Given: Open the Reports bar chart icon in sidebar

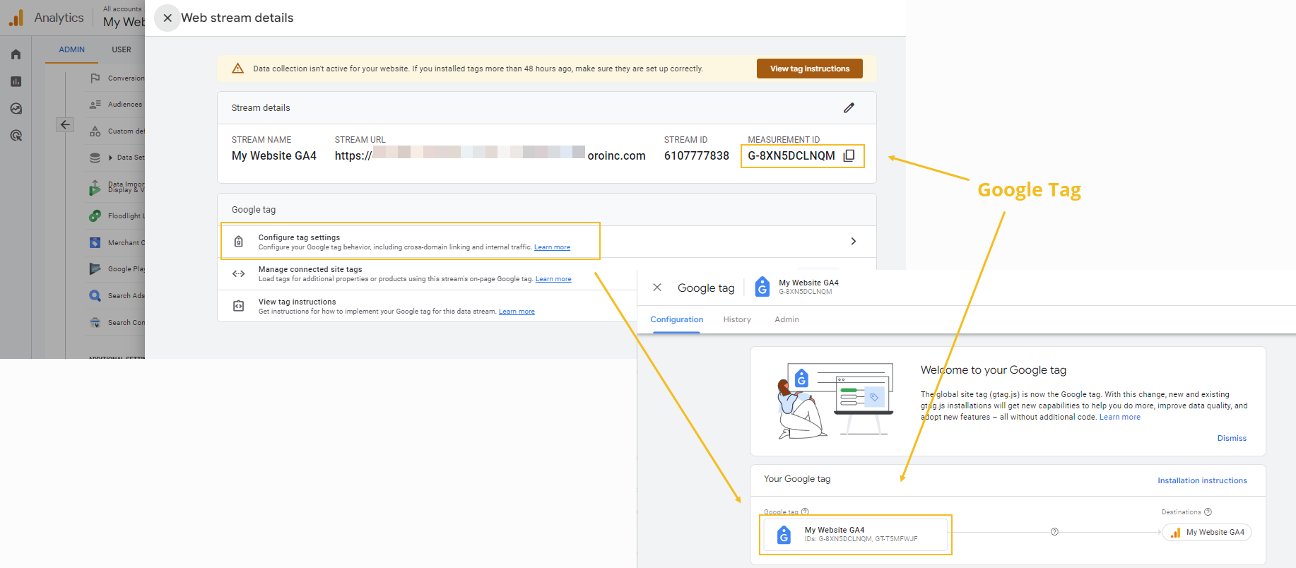Looking at the screenshot, I should pos(16,81).
